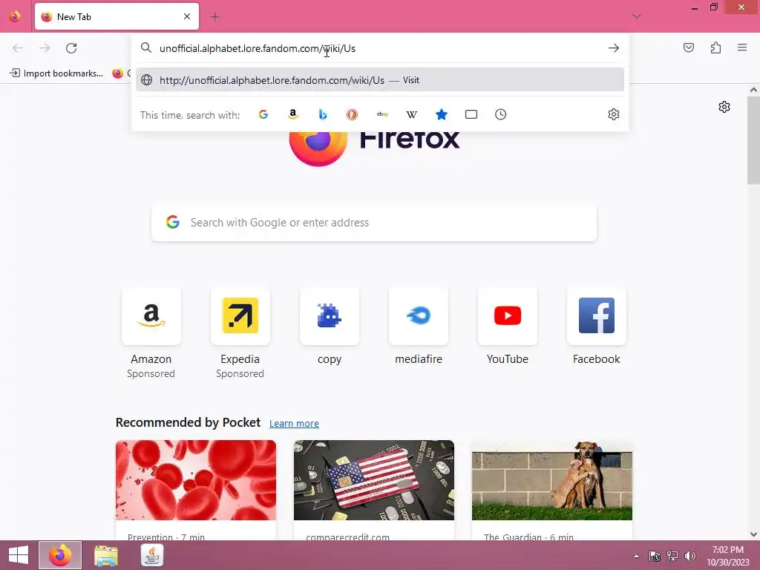
Task: Click the scrollbar up arrow
Action: point(753,90)
